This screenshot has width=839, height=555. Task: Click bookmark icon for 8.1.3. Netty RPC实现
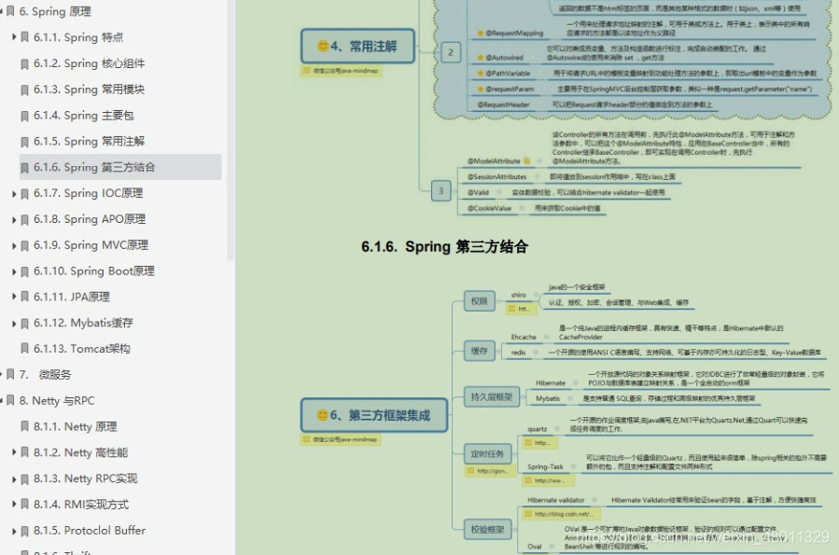[x=24, y=479]
